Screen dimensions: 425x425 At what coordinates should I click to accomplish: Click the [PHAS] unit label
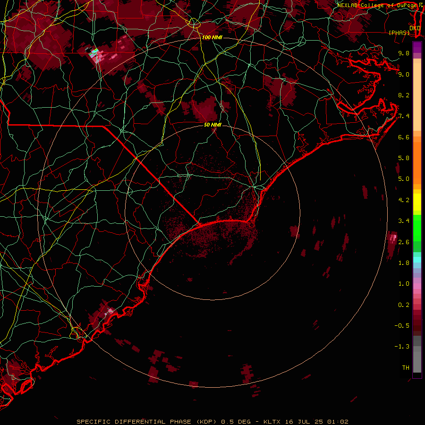399,33
